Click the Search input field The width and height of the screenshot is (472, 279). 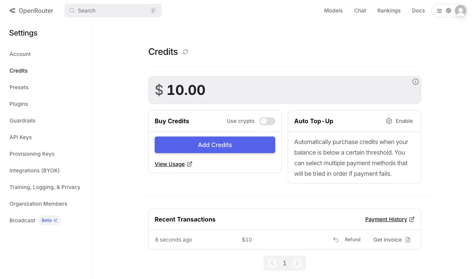point(113,11)
